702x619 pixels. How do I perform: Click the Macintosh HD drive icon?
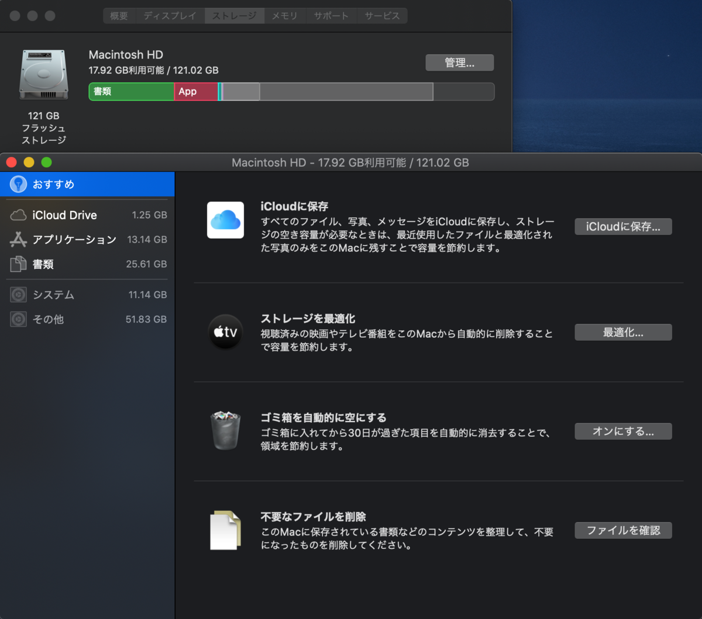[44, 75]
